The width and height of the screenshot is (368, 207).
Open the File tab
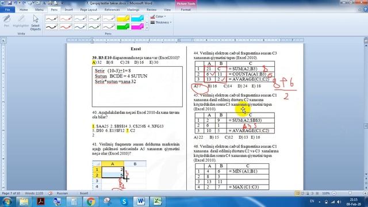[7, 10]
